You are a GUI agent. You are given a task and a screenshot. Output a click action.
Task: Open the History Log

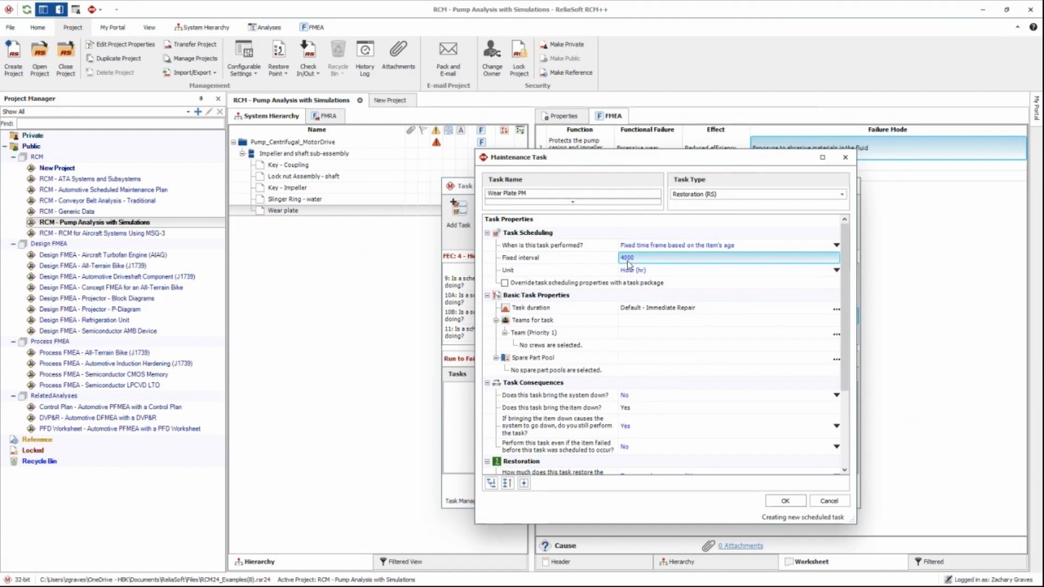click(365, 58)
